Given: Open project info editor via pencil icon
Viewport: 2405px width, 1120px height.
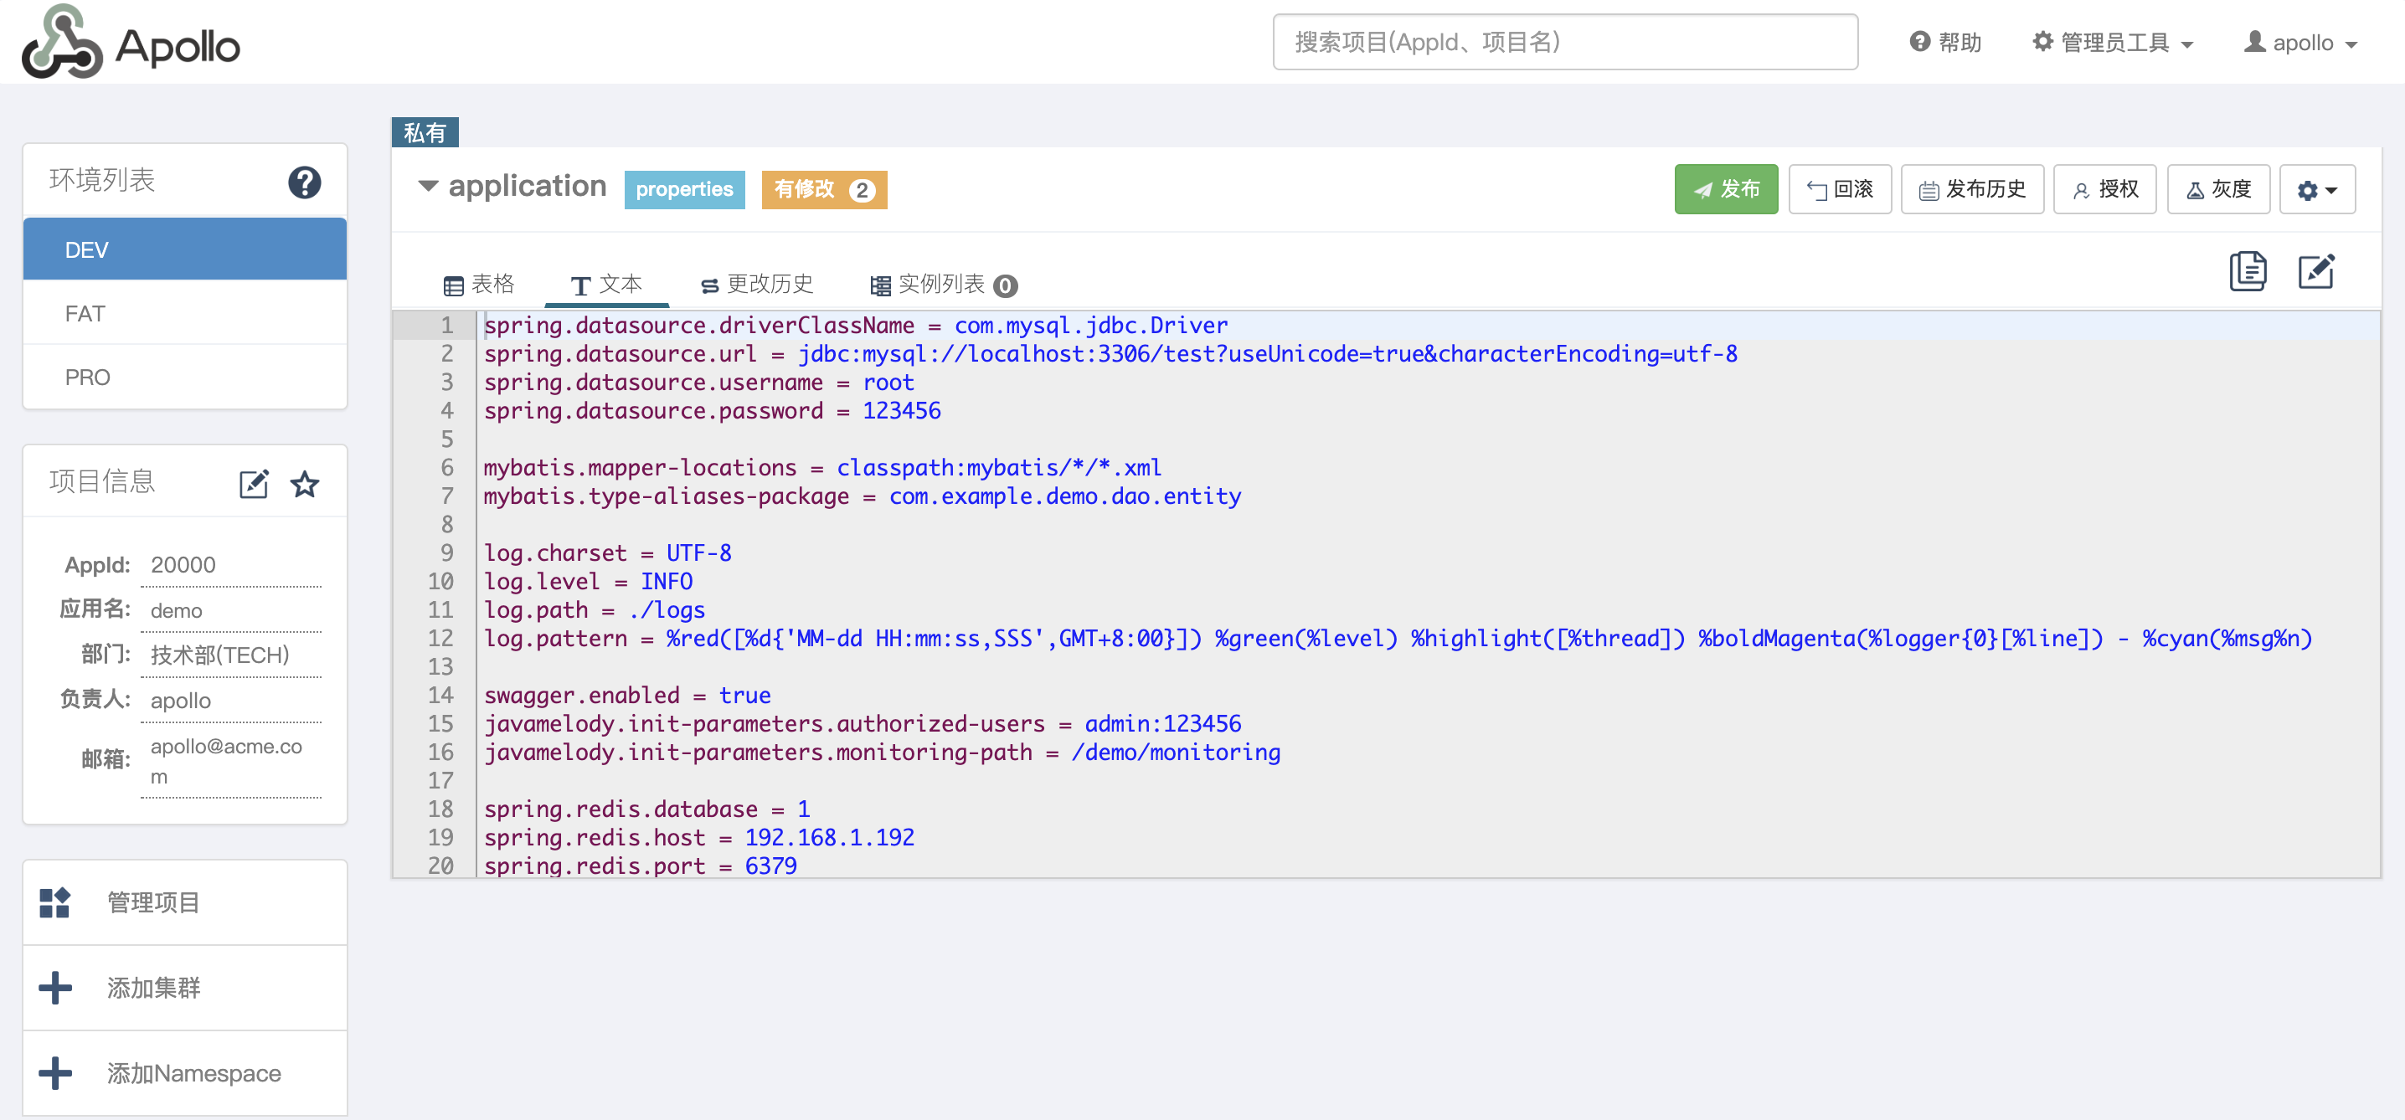Looking at the screenshot, I should [253, 484].
